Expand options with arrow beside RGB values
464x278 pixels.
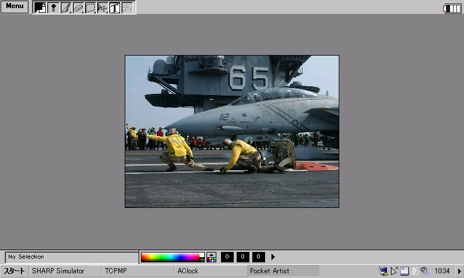(x=273, y=257)
